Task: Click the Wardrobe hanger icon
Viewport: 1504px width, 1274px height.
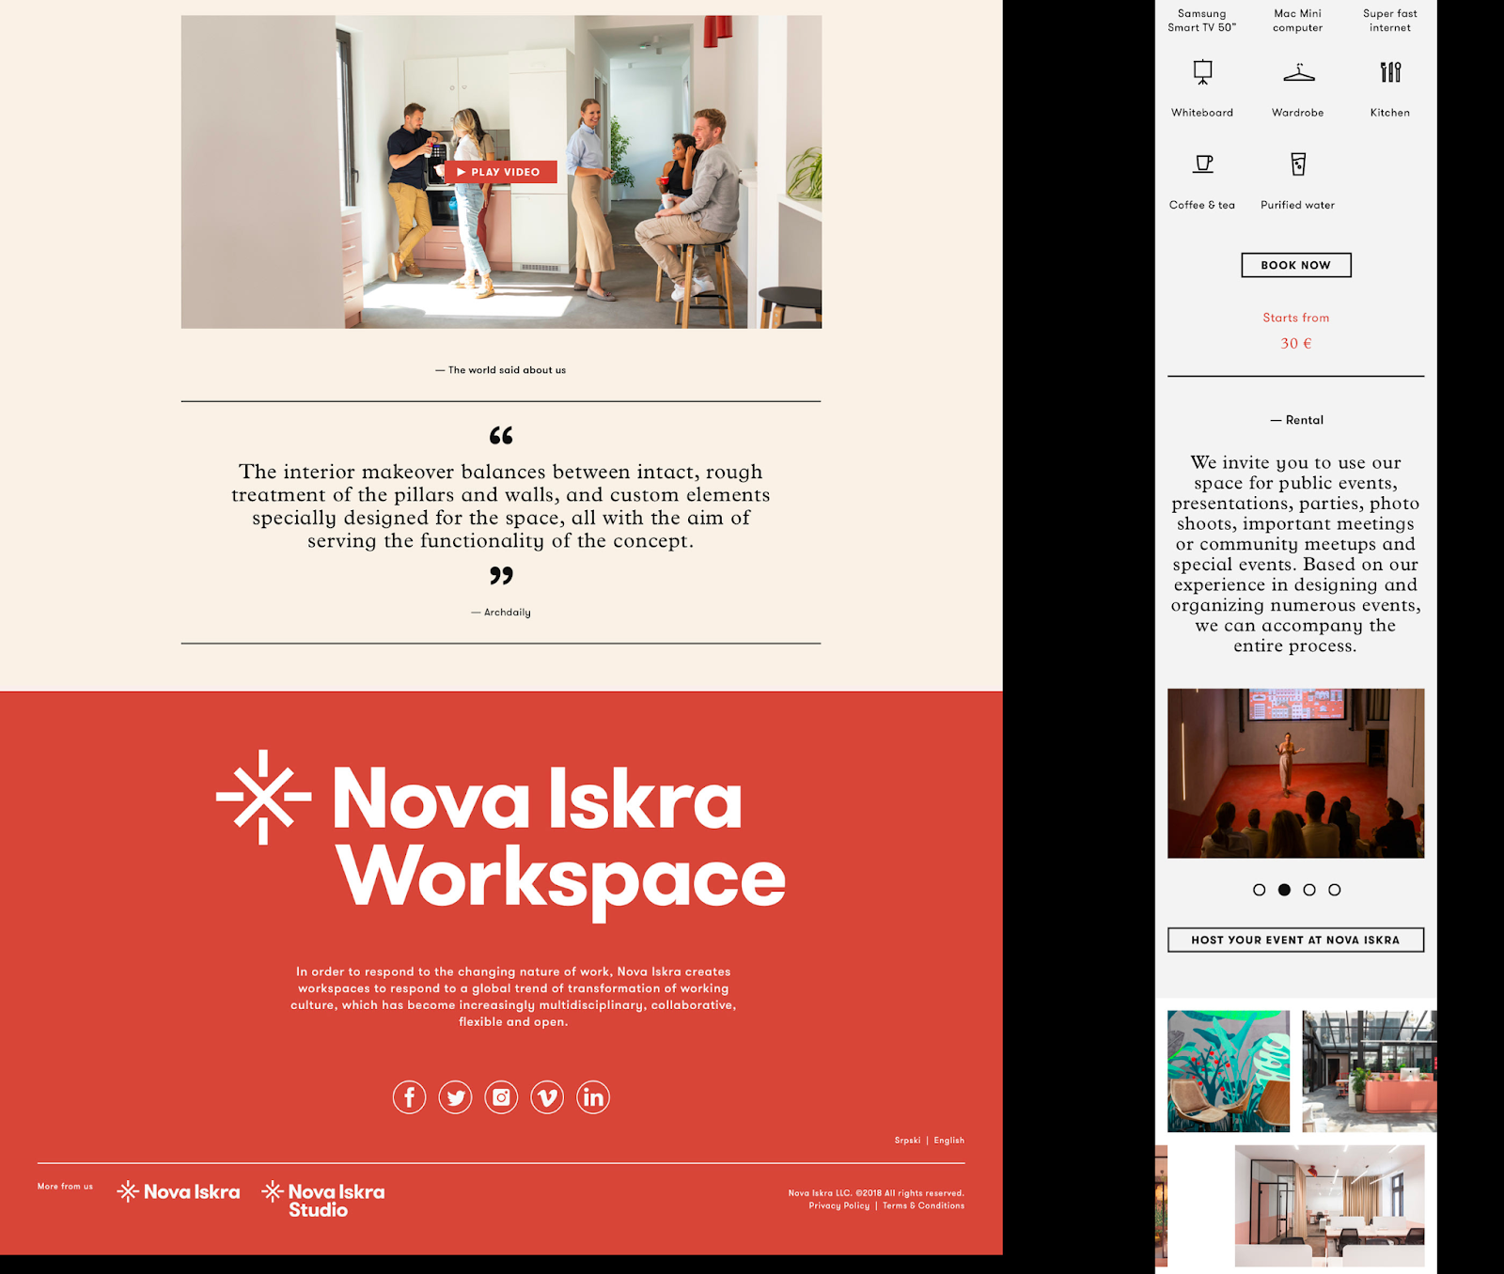Action: pos(1298,72)
